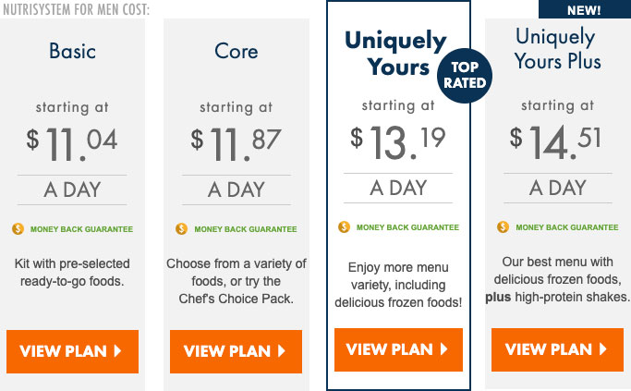Image resolution: width=631 pixels, height=391 pixels.
Task: Click coin icon in Uniquely Yours Plus column
Action: click(503, 227)
